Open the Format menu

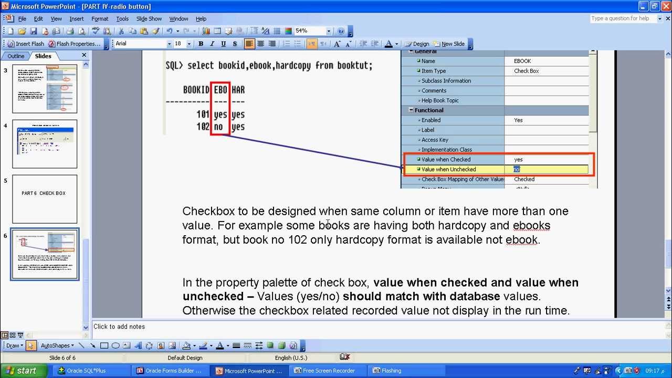click(x=100, y=18)
